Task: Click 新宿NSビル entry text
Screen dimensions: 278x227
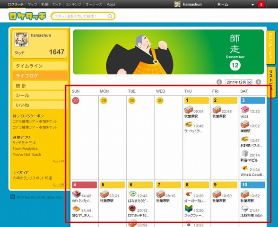Action: [249, 160]
